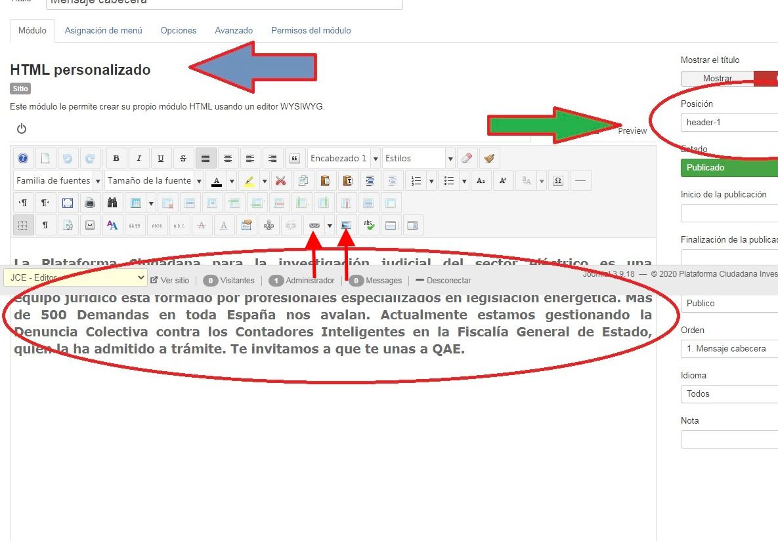Viewport: 778px width, 541px height.
Task: Open the Encabezado 1 format dropdown
Action: 344,159
